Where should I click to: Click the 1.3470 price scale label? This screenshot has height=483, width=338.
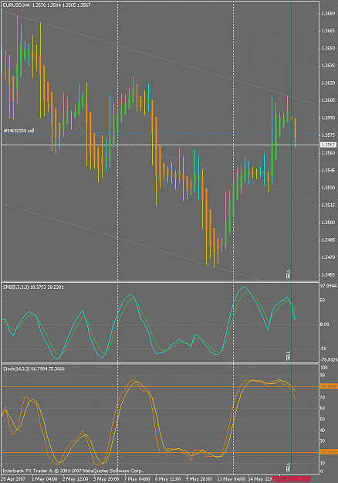[328, 257]
